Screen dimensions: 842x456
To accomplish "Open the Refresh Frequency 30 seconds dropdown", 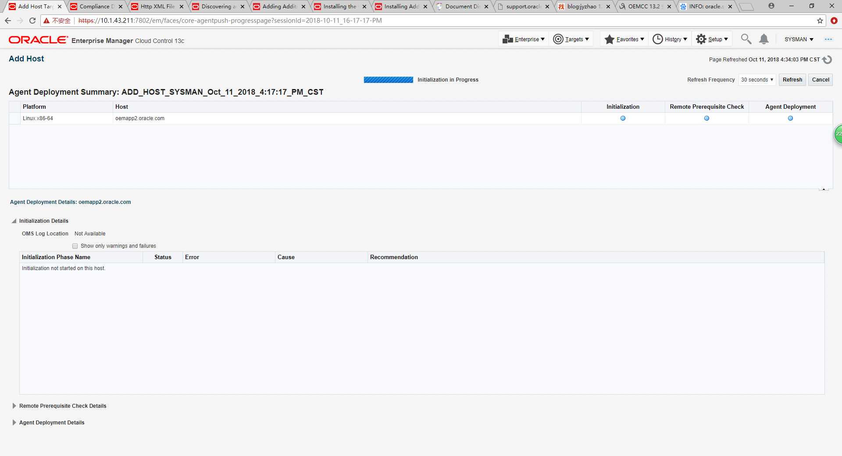I will click(x=757, y=80).
